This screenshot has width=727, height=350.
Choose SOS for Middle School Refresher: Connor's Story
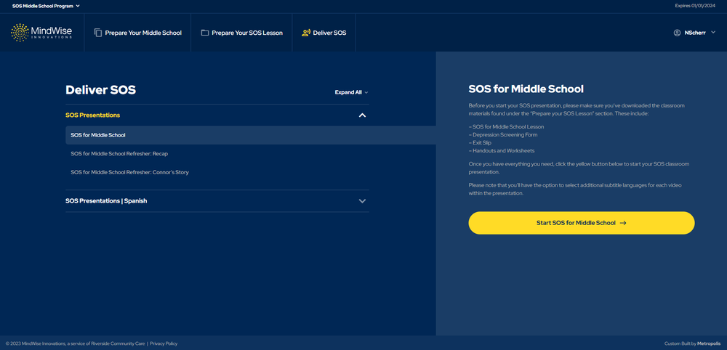[129, 173]
